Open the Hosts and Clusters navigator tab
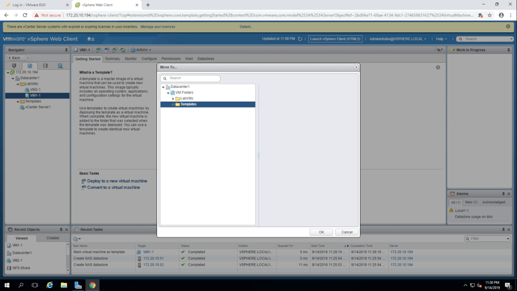The image size is (517, 291). [14, 66]
